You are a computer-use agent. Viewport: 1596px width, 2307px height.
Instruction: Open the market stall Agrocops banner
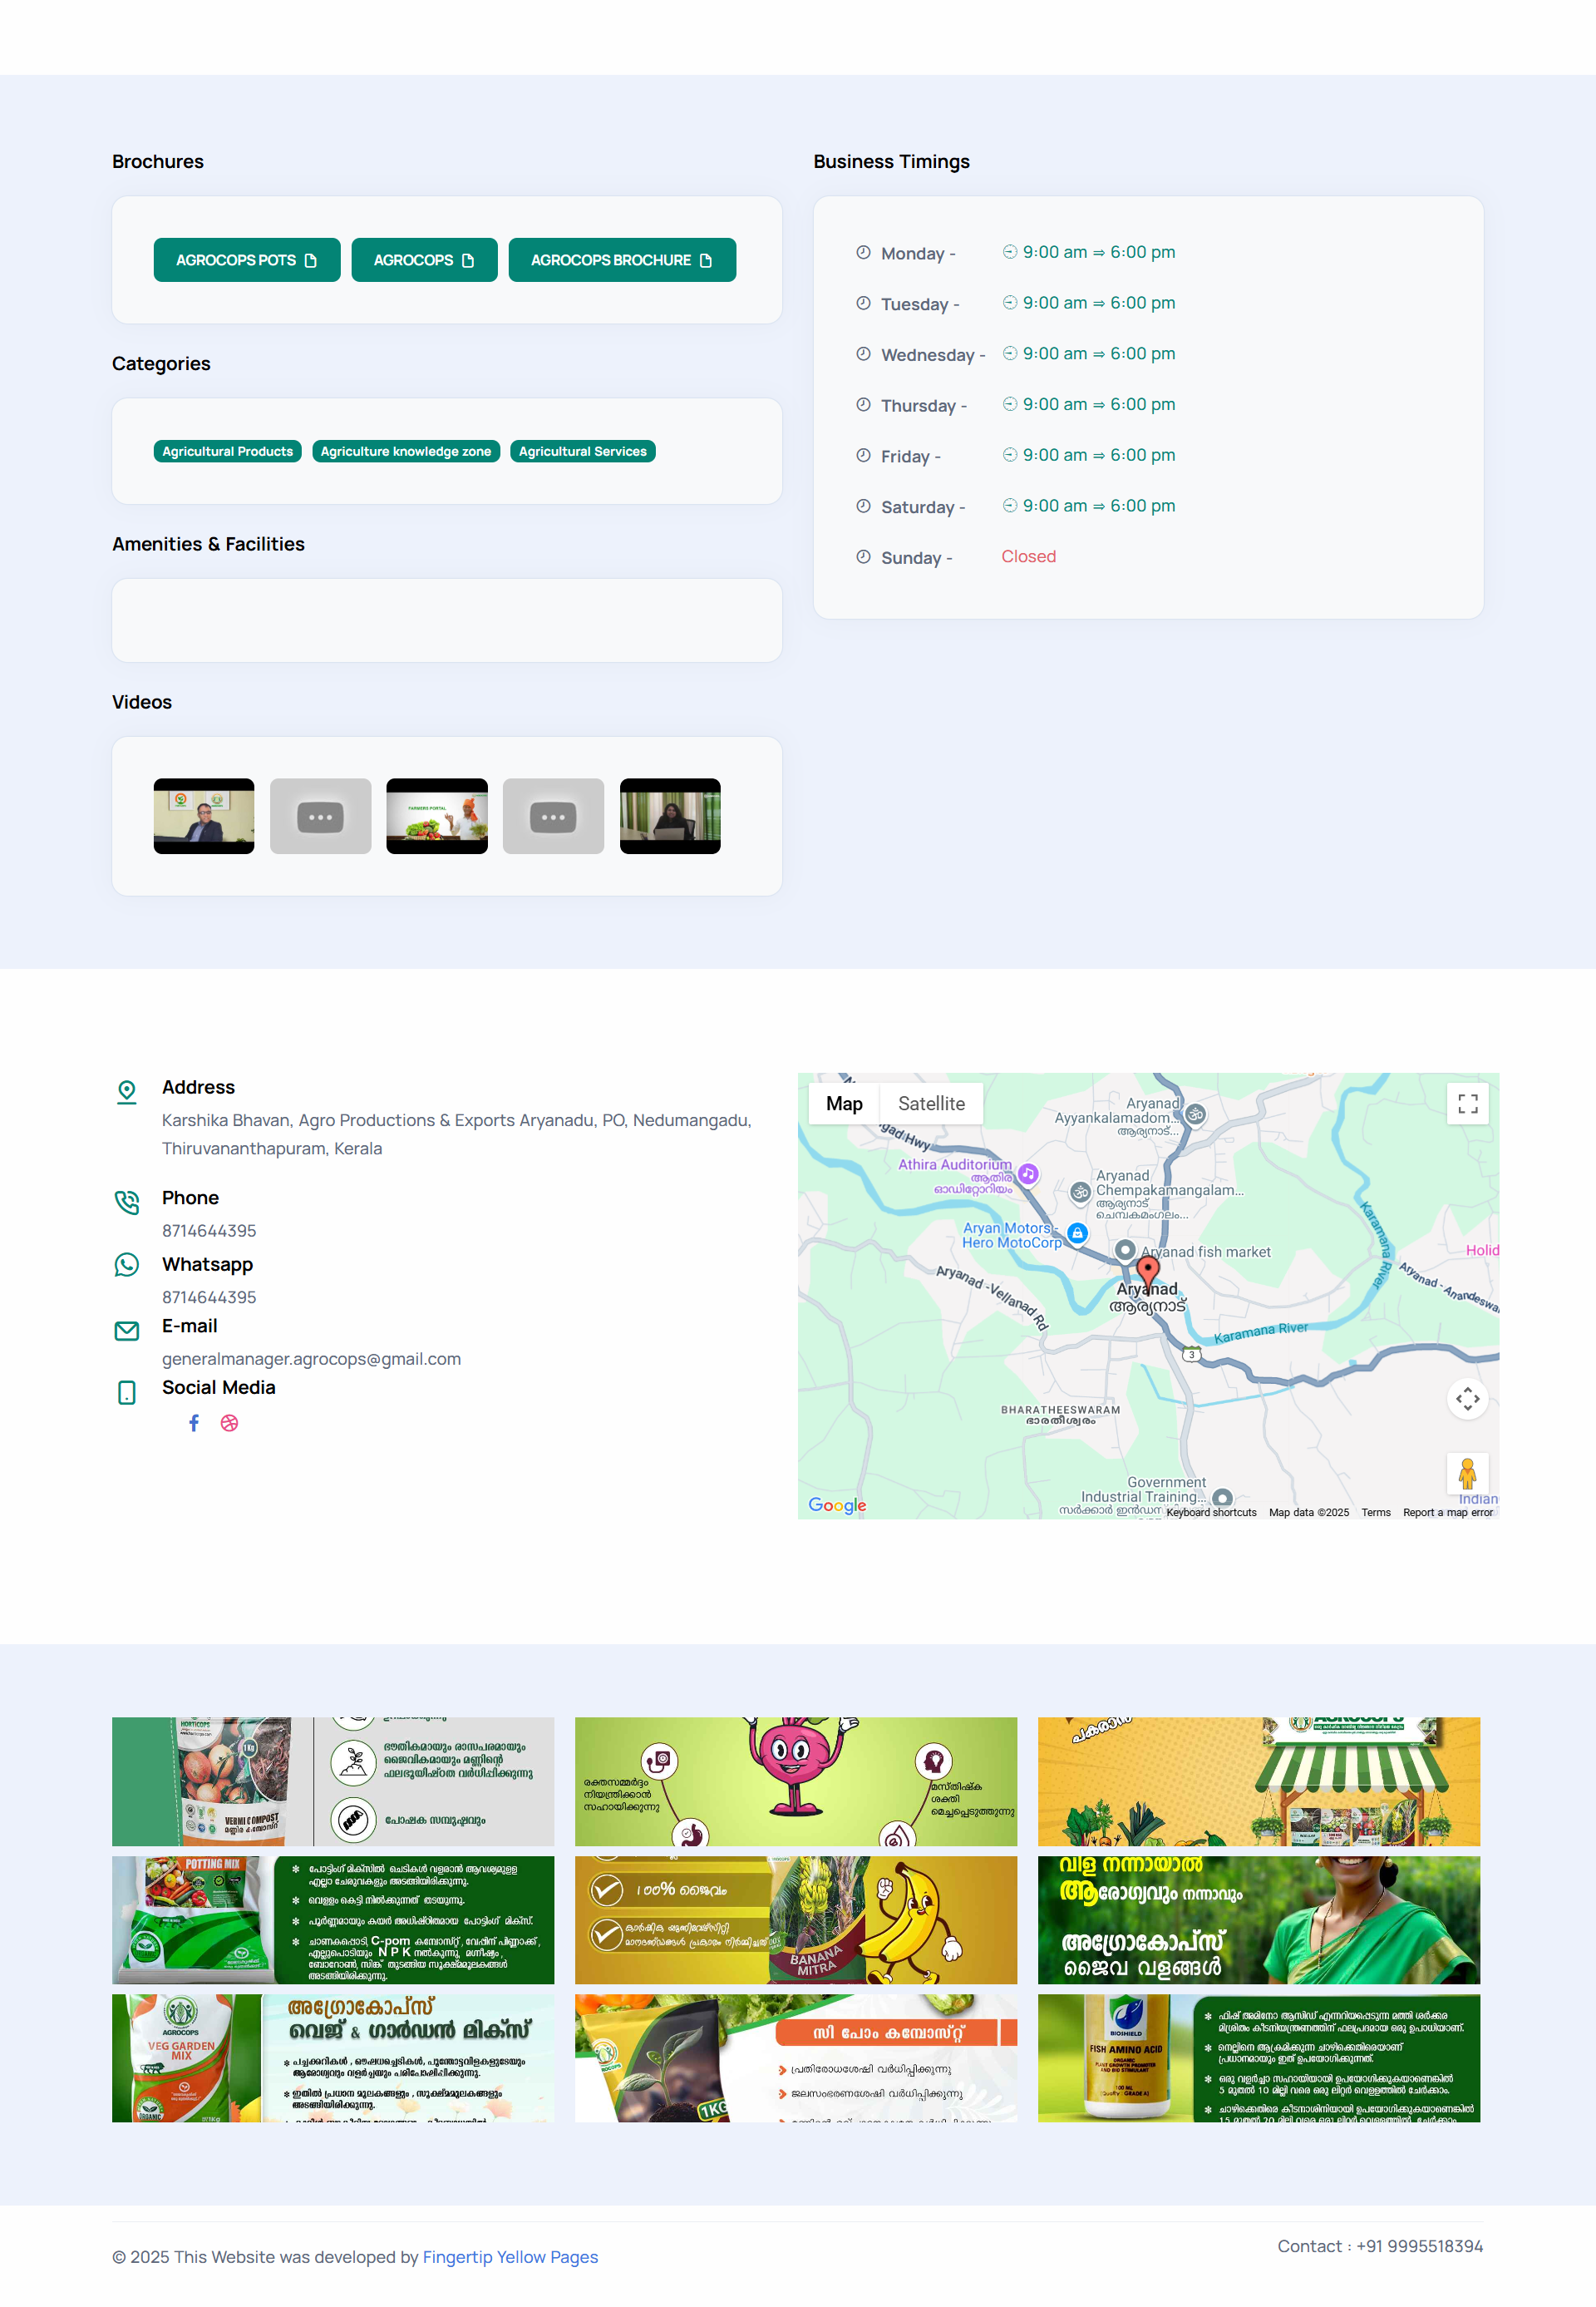coord(1259,1781)
